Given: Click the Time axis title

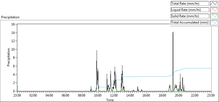Looking at the screenshot, I should [x=110, y=100].
